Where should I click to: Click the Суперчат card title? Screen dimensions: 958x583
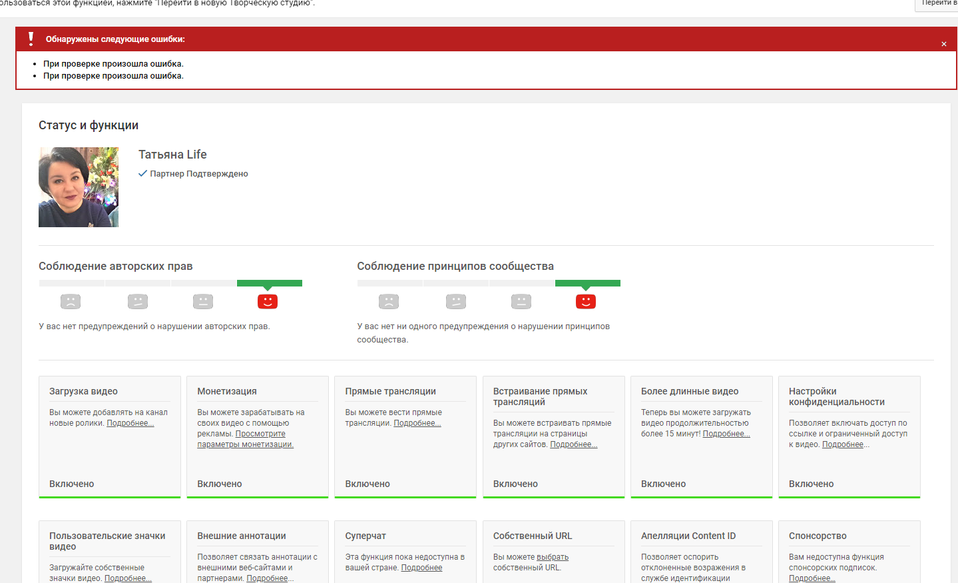point(365,536)
